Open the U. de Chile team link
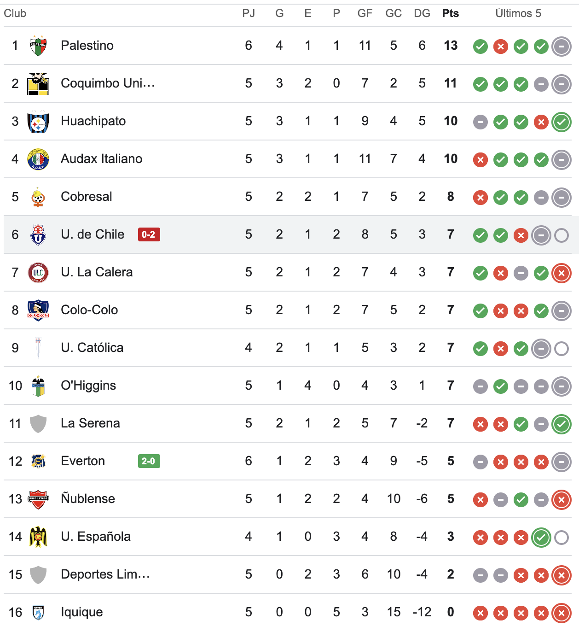Viewport: 579px width, 632px height. 93,234
